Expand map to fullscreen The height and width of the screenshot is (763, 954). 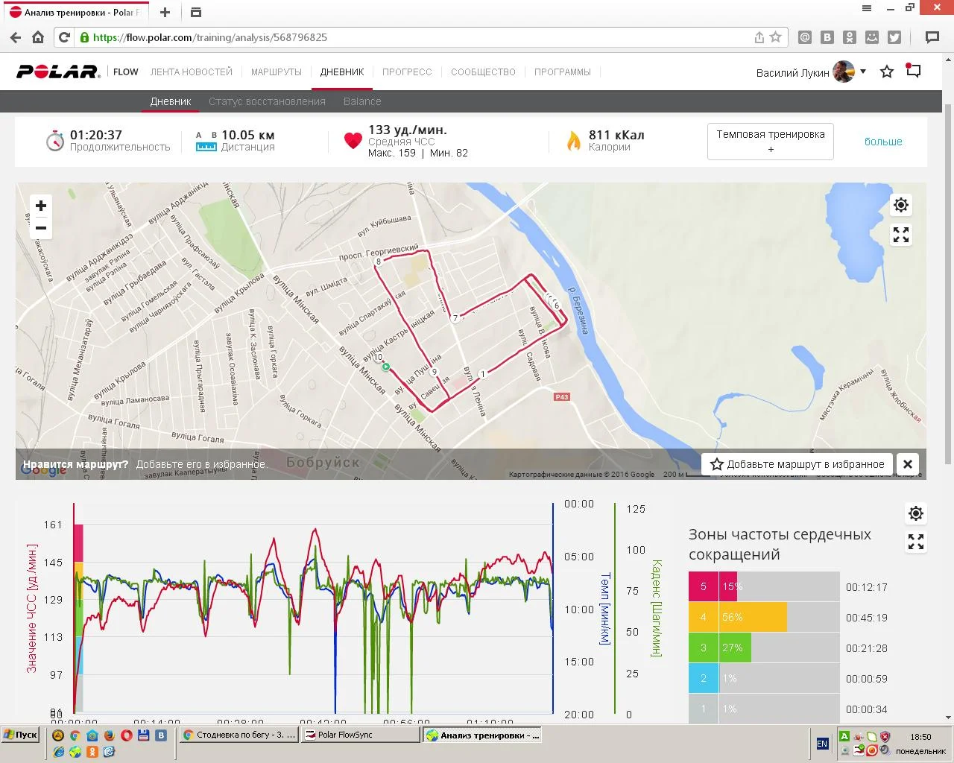(901, 235)
